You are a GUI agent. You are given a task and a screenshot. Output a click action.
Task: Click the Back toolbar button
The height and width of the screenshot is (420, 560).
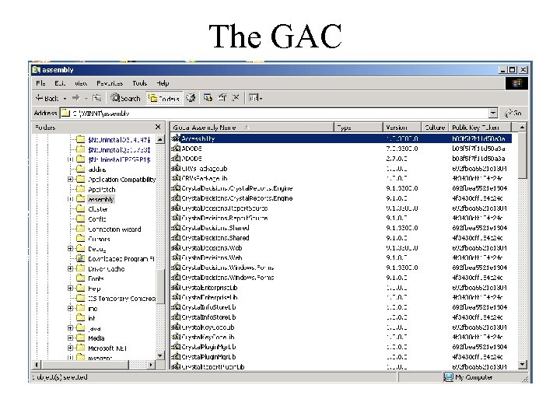click(x=47, y=98)
